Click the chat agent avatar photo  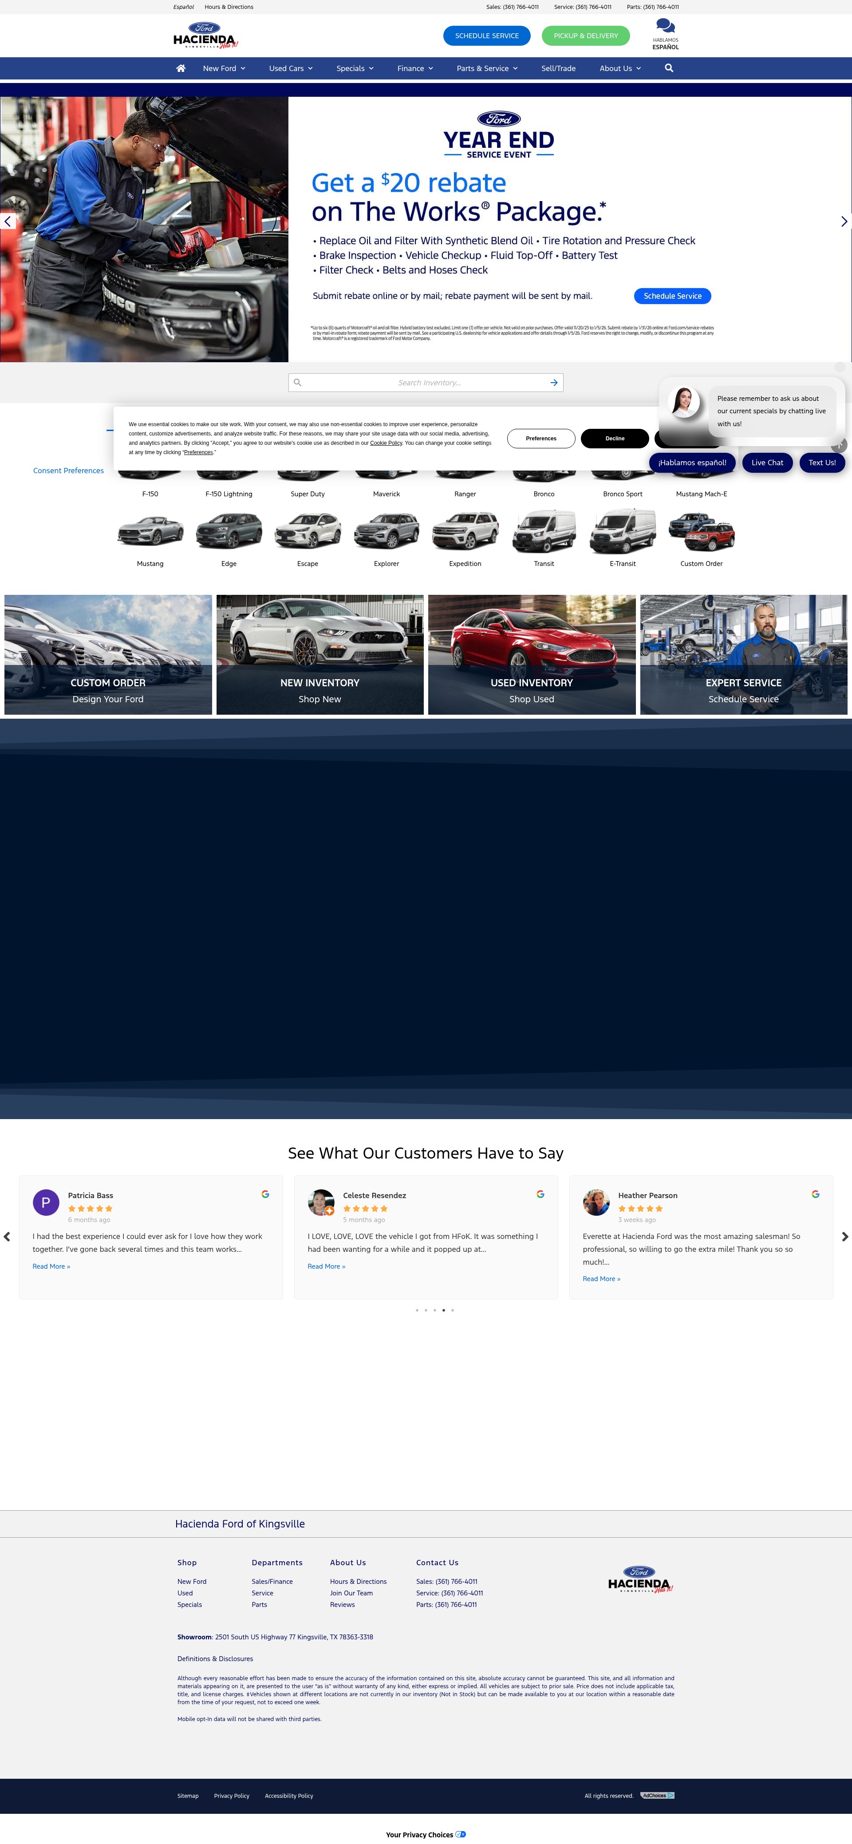[684, 402]
